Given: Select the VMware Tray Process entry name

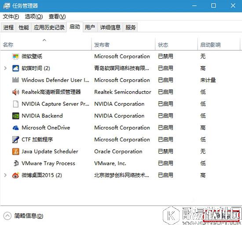Looking at the screenshot, I should click(x=48, y=163).
